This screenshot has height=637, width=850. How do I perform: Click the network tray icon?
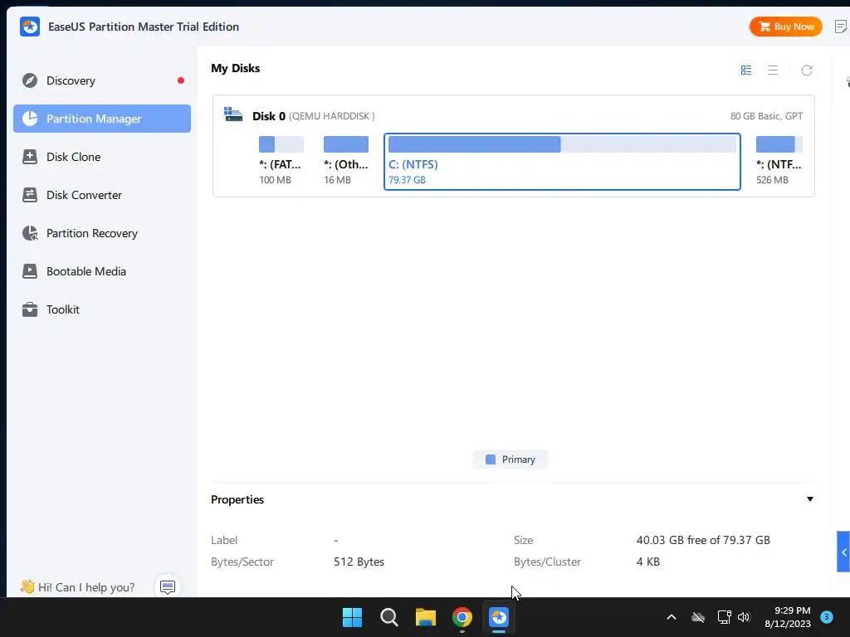click(724, 617)
